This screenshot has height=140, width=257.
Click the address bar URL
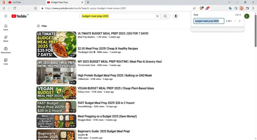(85, 8)
